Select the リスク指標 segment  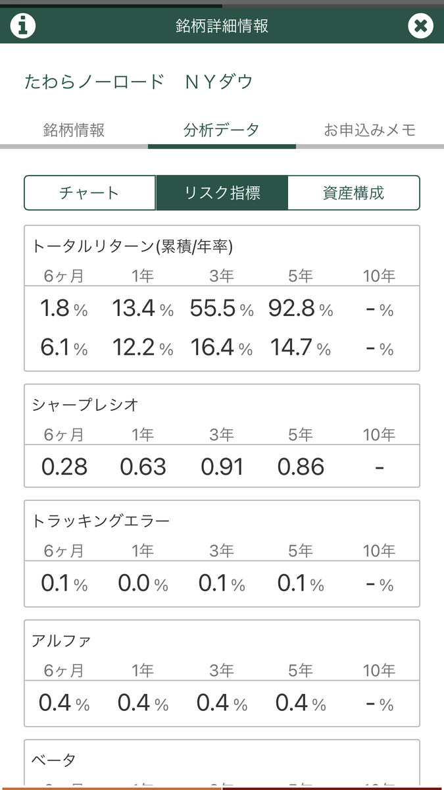click(222, 193)
